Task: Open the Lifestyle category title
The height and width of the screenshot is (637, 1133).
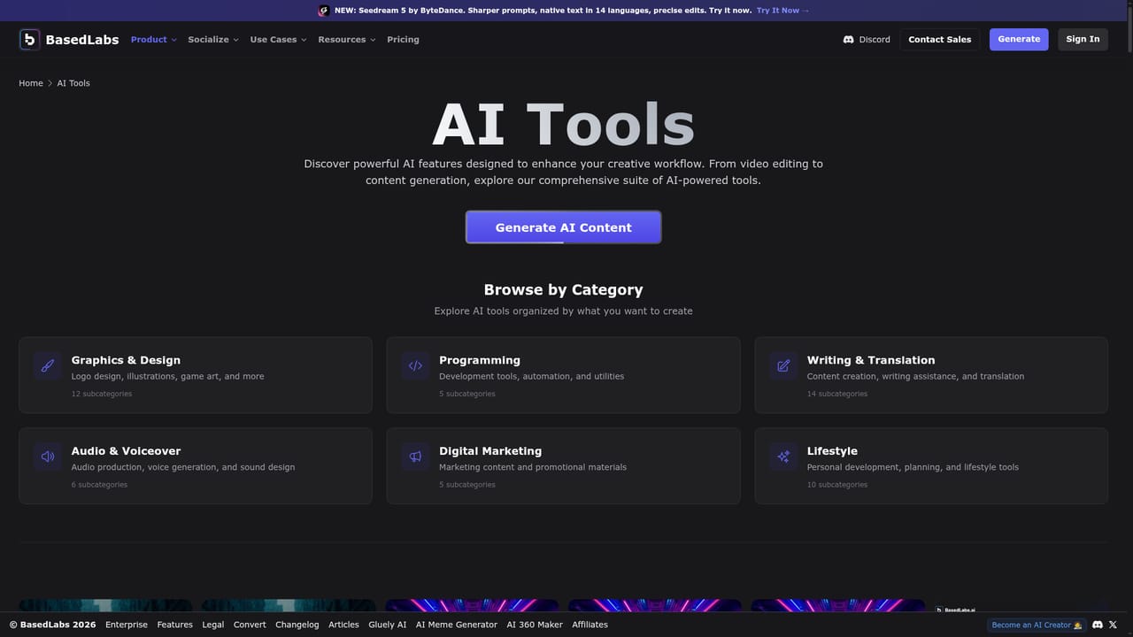Action: point(832,451)
